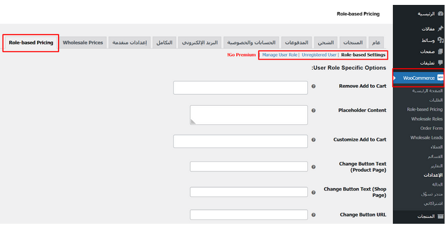
Task: Click the Go Premium! link
Action: pyautogui.click(x=241, y=55)
